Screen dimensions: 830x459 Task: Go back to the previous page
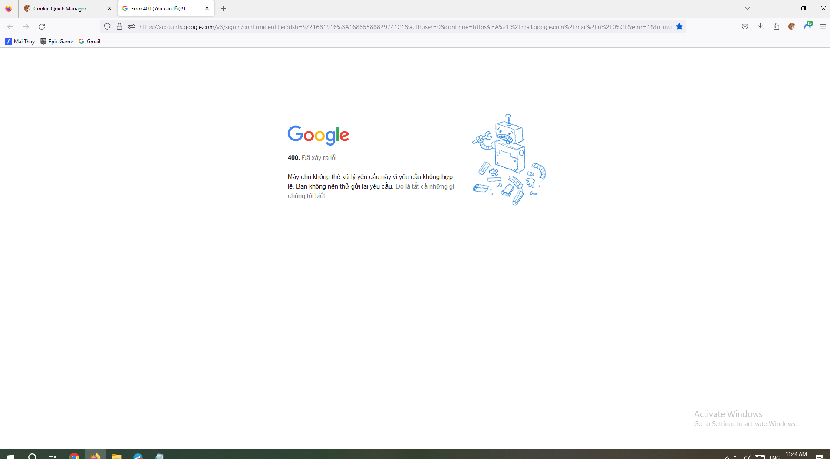pos(10,27)
